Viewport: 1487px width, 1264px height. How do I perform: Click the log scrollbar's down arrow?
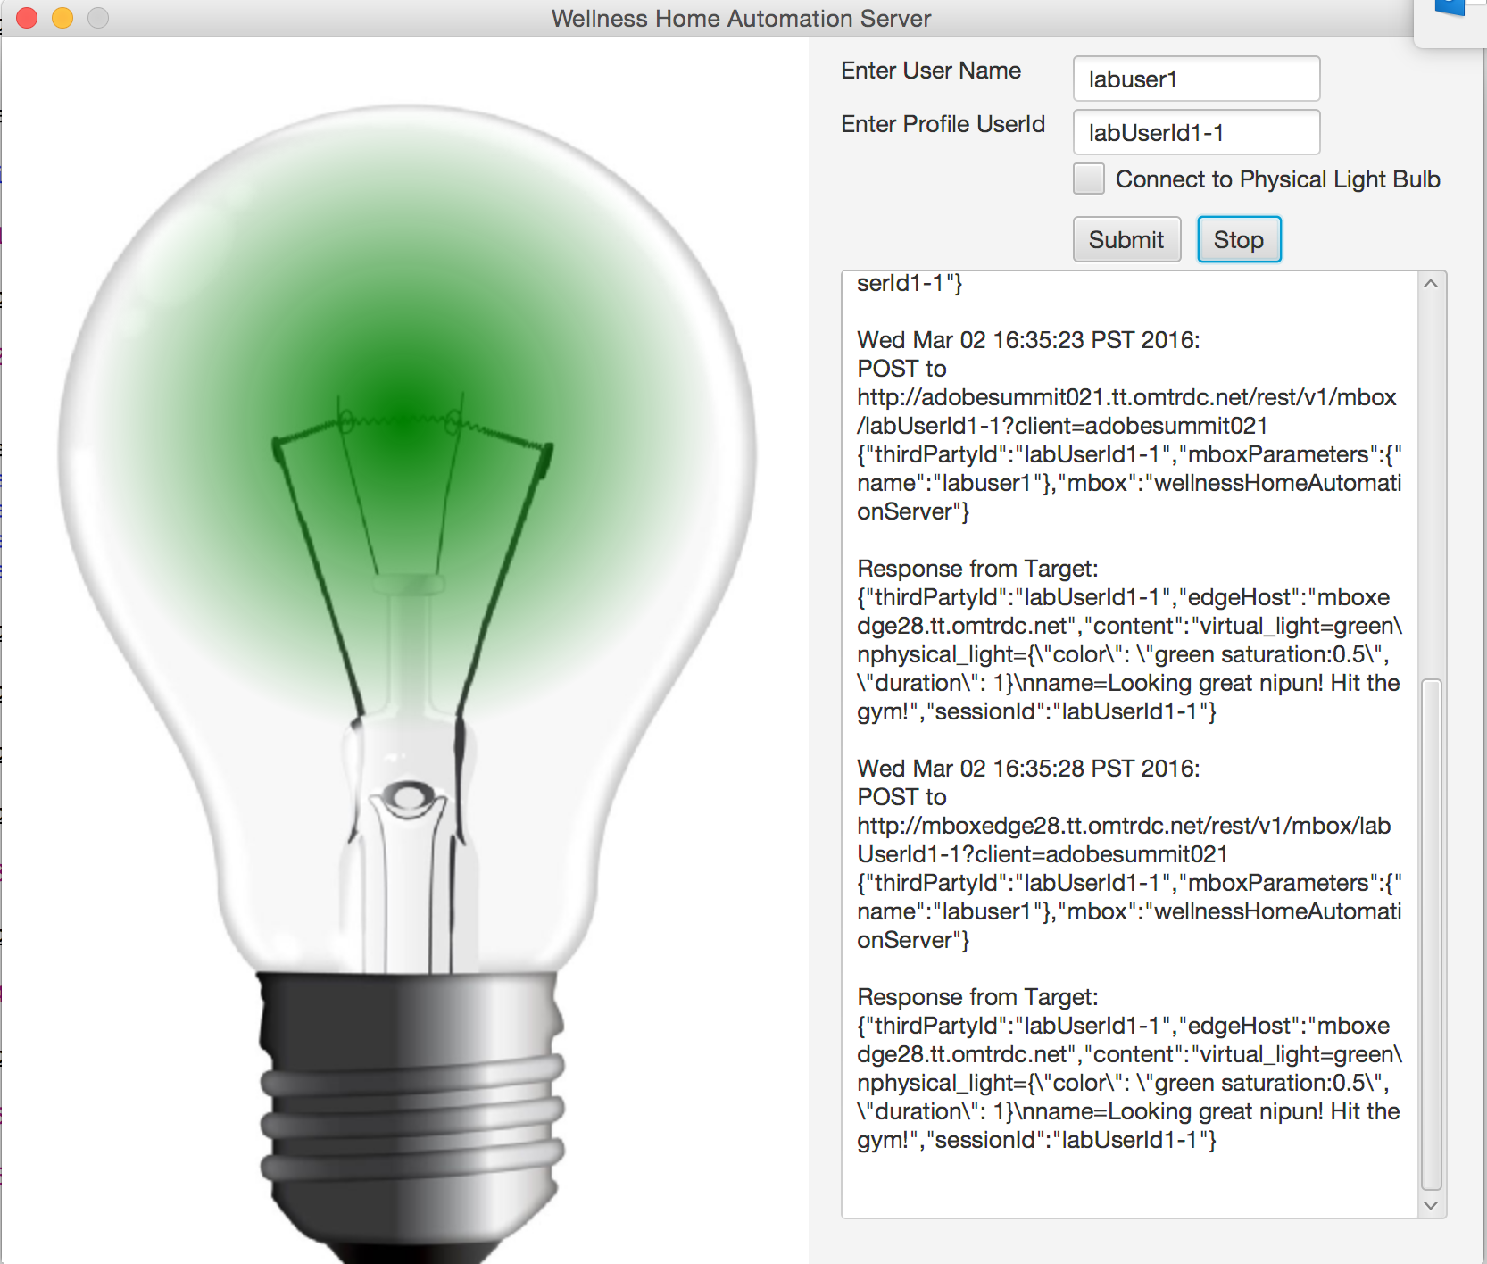[1431, 1205]
